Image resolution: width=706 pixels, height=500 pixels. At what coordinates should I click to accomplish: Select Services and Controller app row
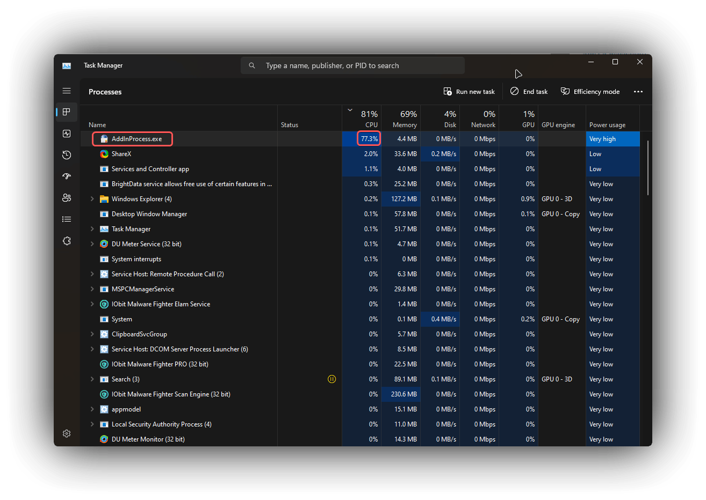pos(360,169)
